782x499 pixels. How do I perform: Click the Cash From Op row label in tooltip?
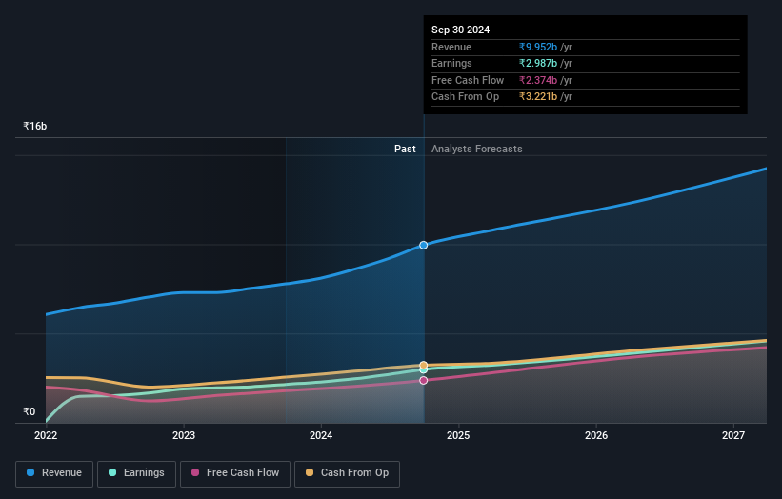tap(466, 97)
